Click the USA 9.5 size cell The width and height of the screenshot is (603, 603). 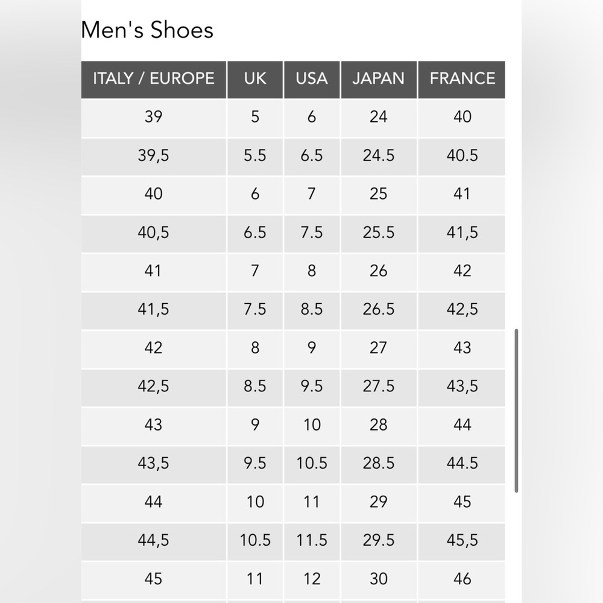(x=312, y=386)
